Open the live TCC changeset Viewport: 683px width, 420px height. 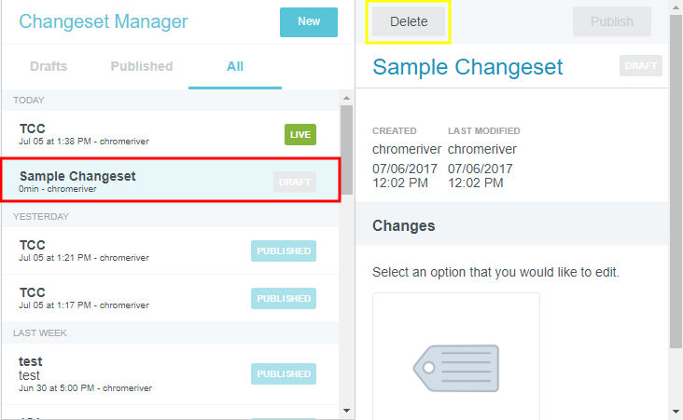coord(140,134)
